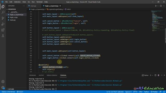Screen dimensions: 166x93
Task: Select the TERMINAL panel tab
Action: tap(63, 75)
